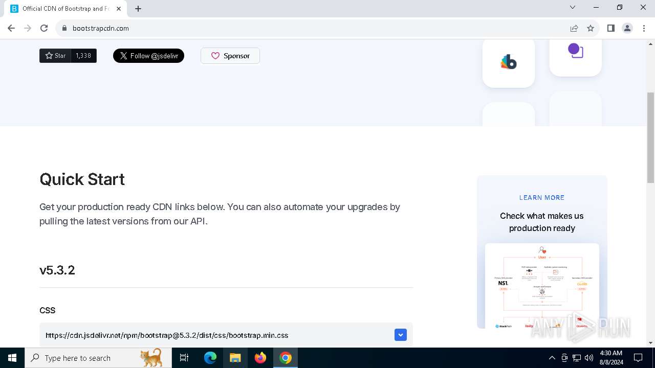655x368 pixels.
Task: Click the production ready infrastructure diagram
Action: (542, 286)
